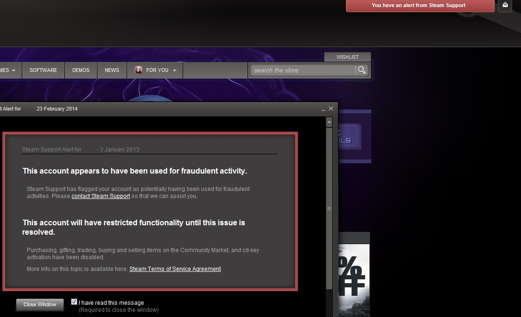Click the '23 February 2014' title text
This screenshot has height=317, width=521.
(x=57, y=109)
